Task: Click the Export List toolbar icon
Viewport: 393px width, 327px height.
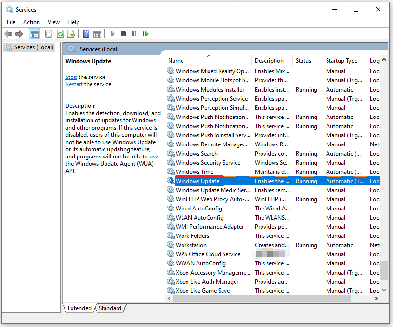Action: pyautogui.click(x=71, y=34)
